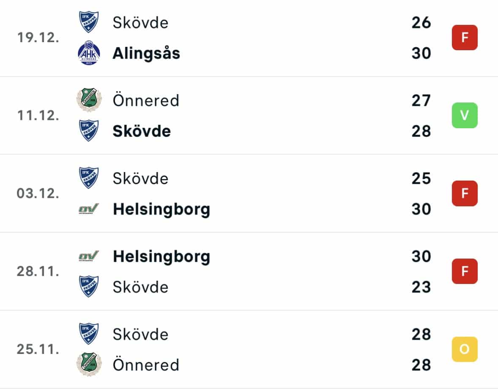
Task: Click Önnered logo in 11.12. match
Action: (x=89, y=100)
